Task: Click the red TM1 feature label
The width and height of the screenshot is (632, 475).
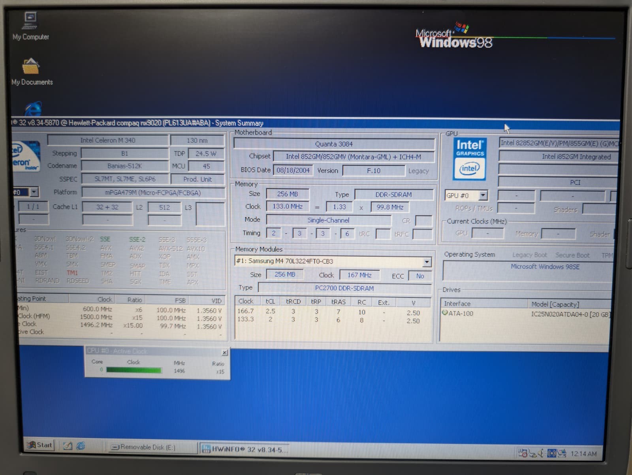Action: [72, 273]
